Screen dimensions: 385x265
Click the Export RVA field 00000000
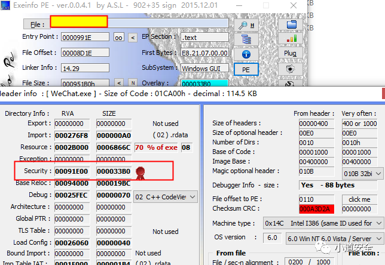(x=72, y=124)
